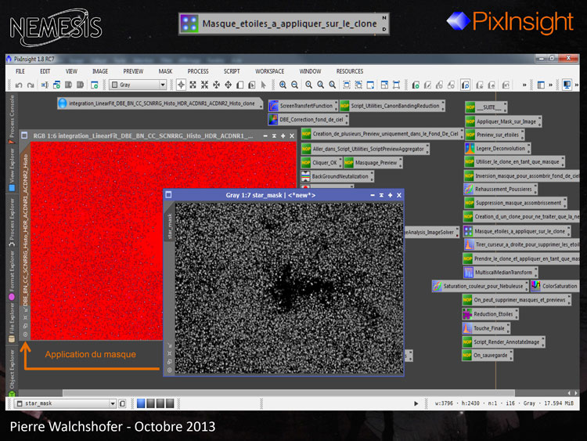Select the Zoom Out magnifier tool
The height and width of the screenshot is (441, 587).
[x=295, y=85]
